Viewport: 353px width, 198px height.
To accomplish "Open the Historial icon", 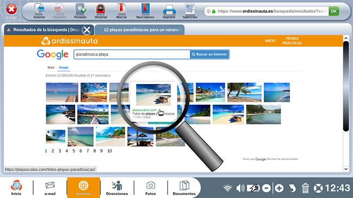I will [100, 11].
